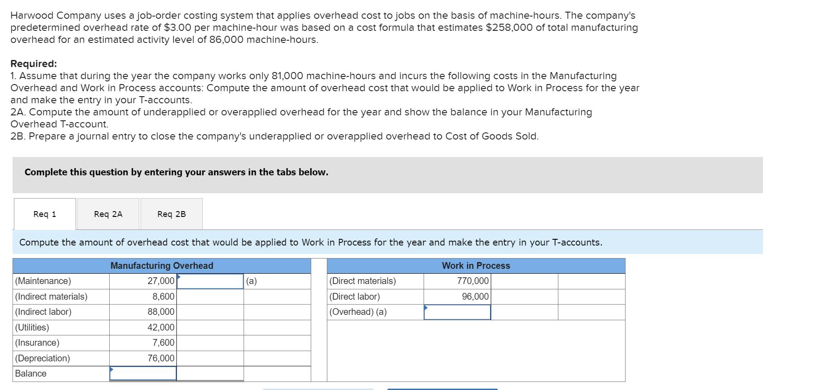Open the Req 1 tab
Image resolution: width=823 pixels, height=390 pixels.
pos(45,214)
